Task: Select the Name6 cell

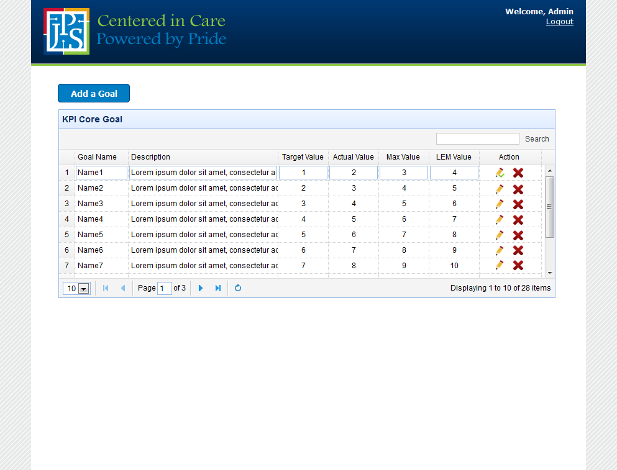Action: click(x=101, y=250)
